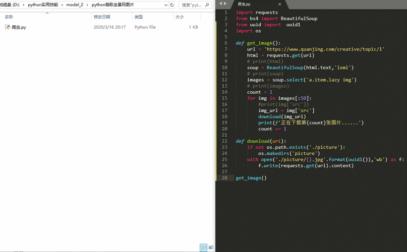Click the Python File type cell
The width and height of the screenshot is (407, 252).
(145, 27)
